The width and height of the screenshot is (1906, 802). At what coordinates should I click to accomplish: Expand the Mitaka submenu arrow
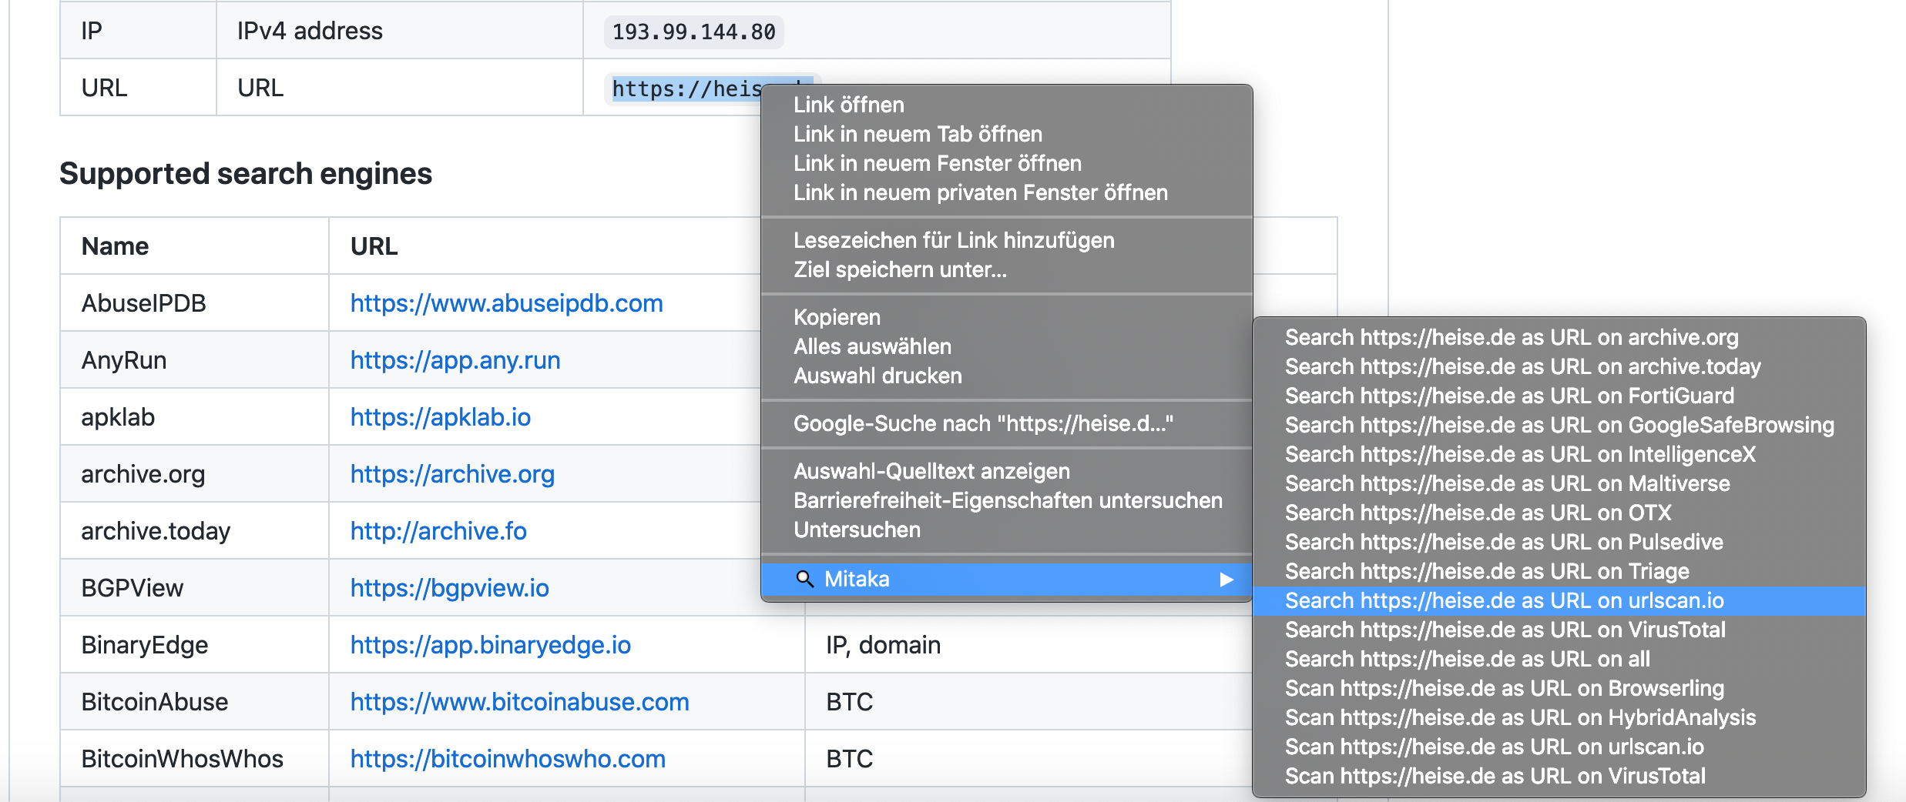pyautogui.click(x=1226, y=580)
